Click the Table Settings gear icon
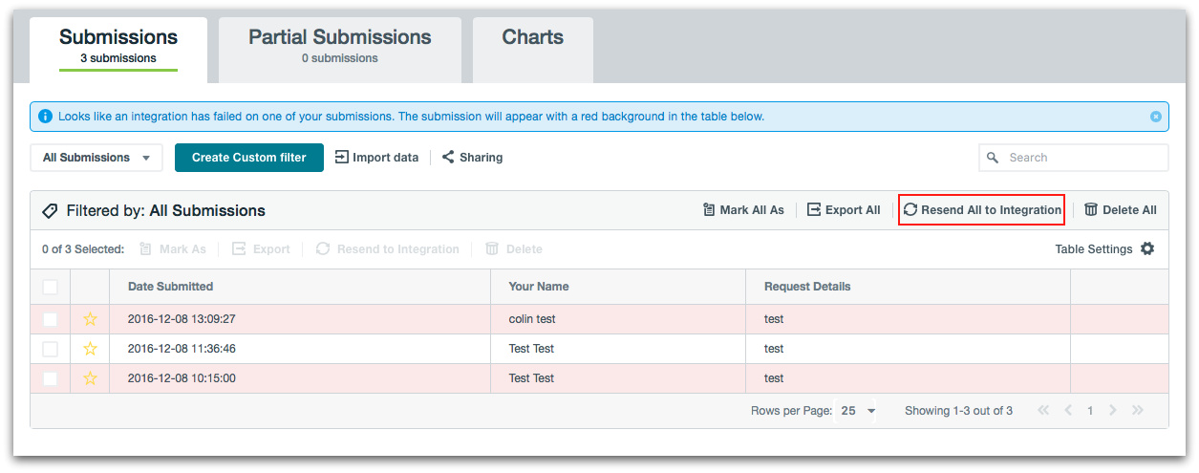1199x473 pixels. pos(1147,248)
